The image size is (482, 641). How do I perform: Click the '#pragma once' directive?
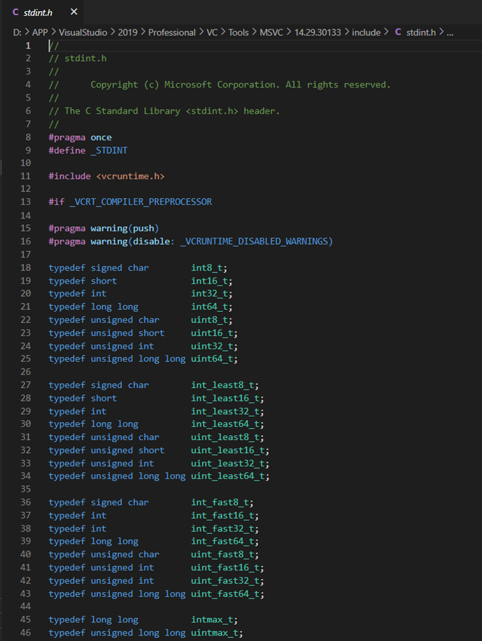[80, 137]
